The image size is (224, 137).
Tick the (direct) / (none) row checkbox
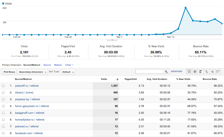point(3,92)
